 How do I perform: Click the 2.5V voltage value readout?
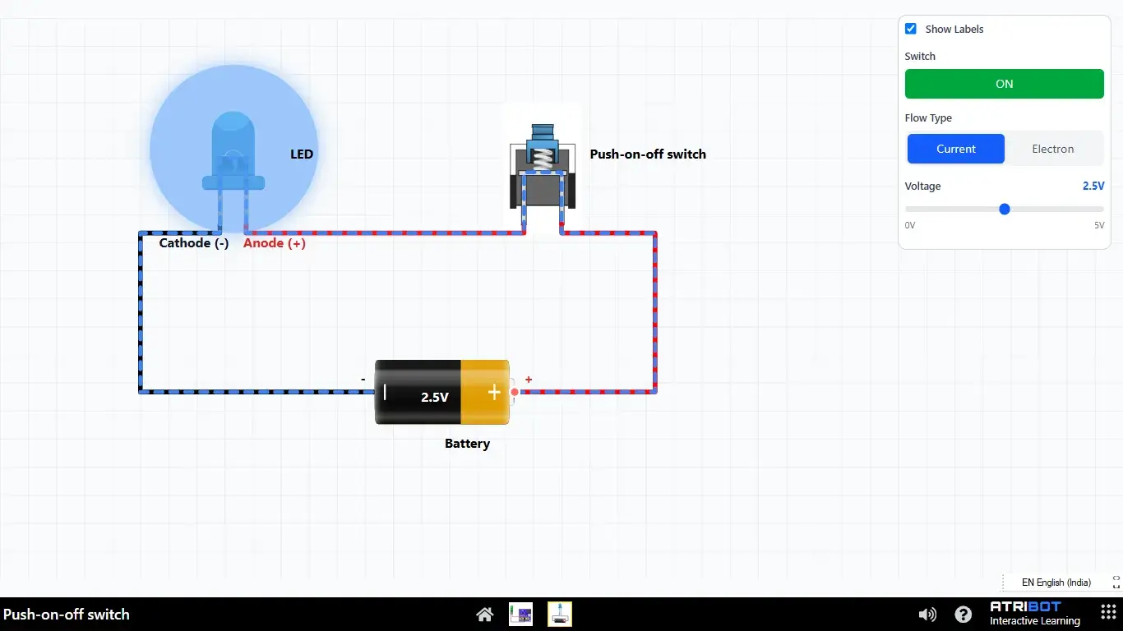1093,187
